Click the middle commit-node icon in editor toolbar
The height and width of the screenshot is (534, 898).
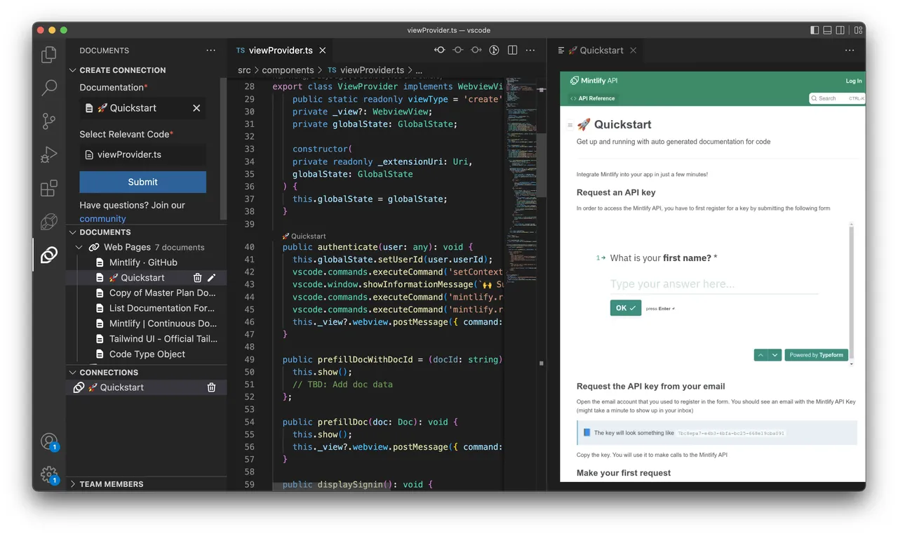click(458, 51)
